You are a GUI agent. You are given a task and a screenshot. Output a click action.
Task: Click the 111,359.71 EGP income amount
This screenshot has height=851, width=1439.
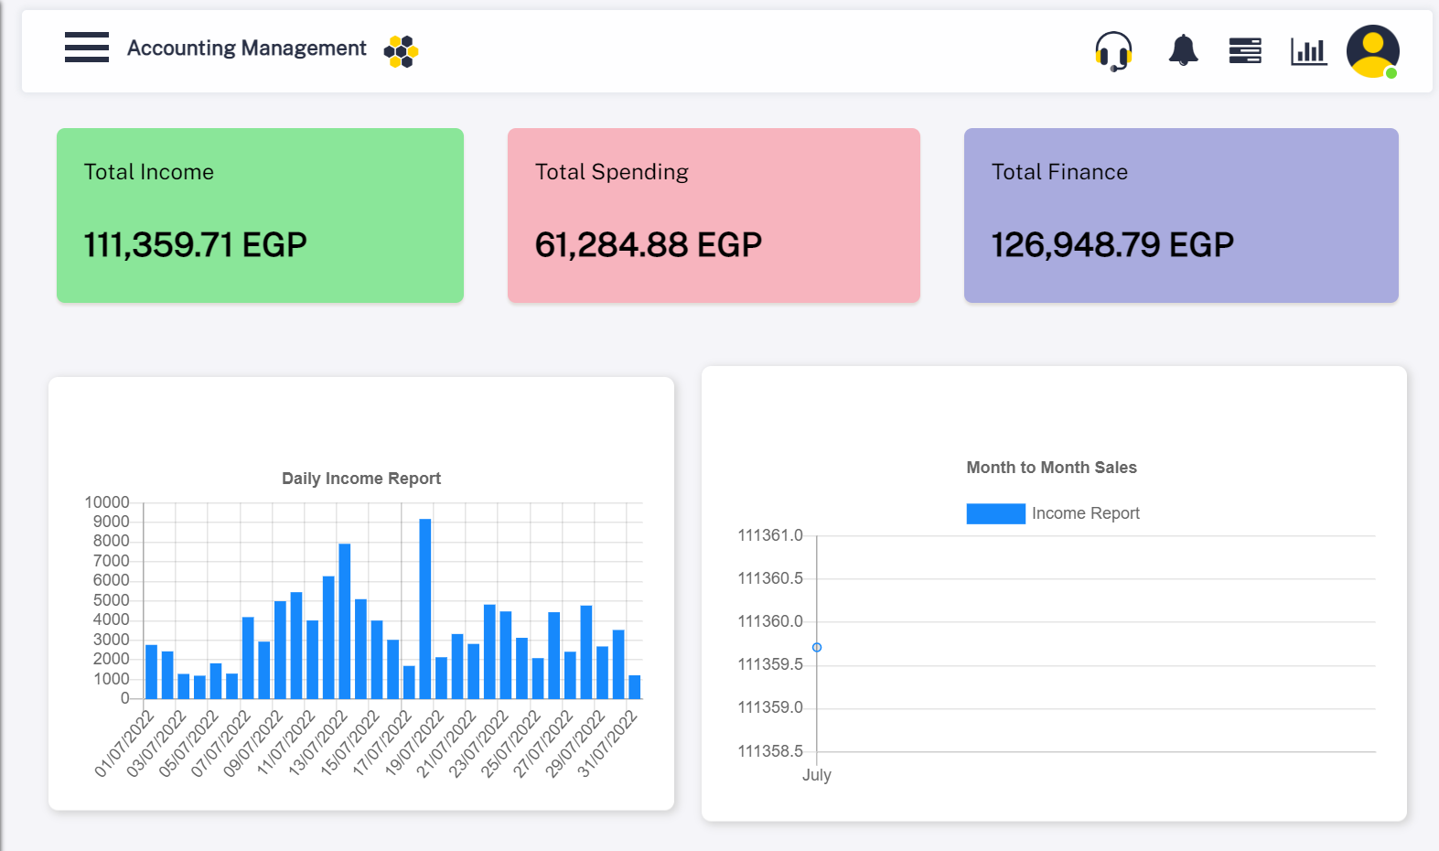click(195, 245)
